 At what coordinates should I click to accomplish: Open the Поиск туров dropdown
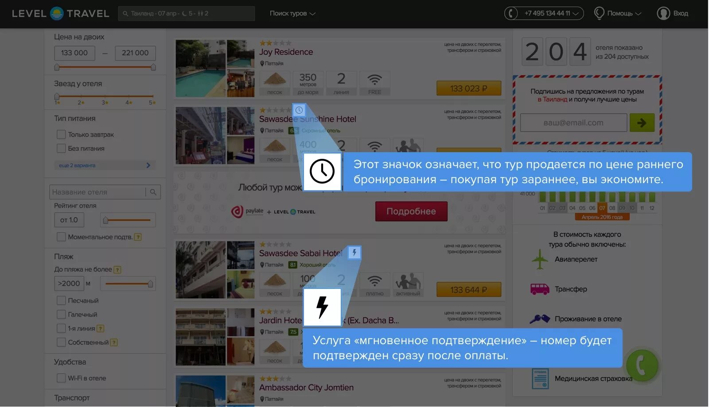coord(292,13)
